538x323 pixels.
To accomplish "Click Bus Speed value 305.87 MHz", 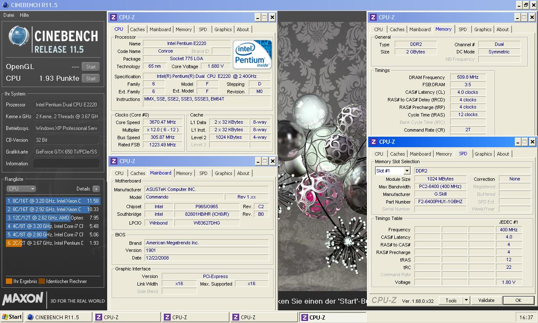I will tap(163, 138).
